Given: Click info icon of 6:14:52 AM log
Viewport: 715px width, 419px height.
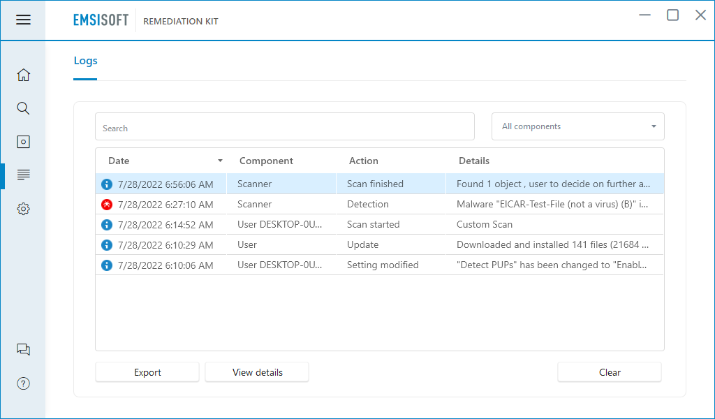Looking at the screenshot, I should (107, 225).
